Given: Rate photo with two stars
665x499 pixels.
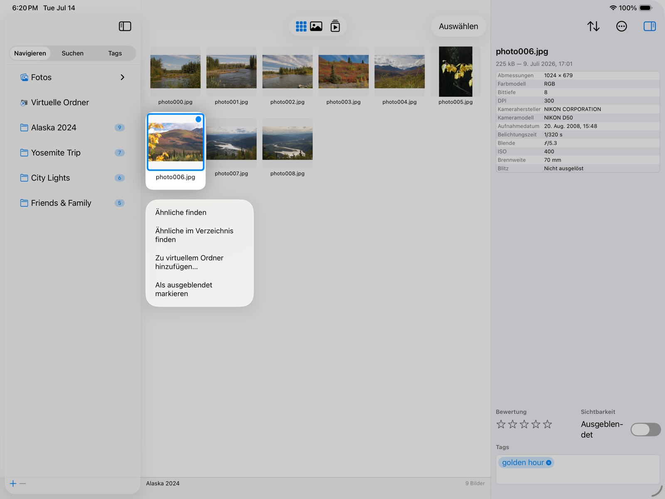Looking at the screenshot, I should pyautogui.click(x=512, y=424).
